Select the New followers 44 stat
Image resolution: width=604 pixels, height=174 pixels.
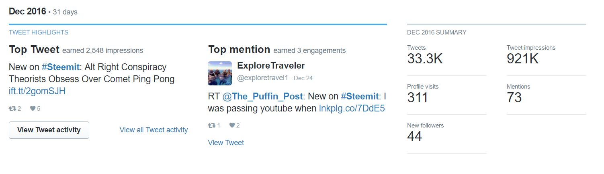(415, 136)
